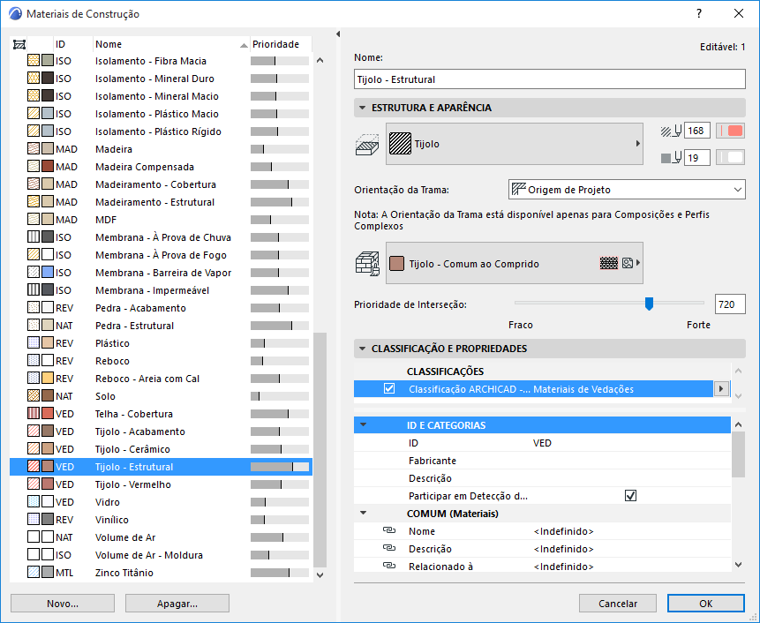
Task: Click the Prioridade de Interseção slider handle
Action: 649,304
